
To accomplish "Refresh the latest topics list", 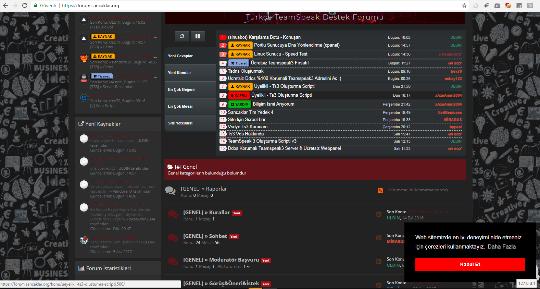I will tap(182, 36).
